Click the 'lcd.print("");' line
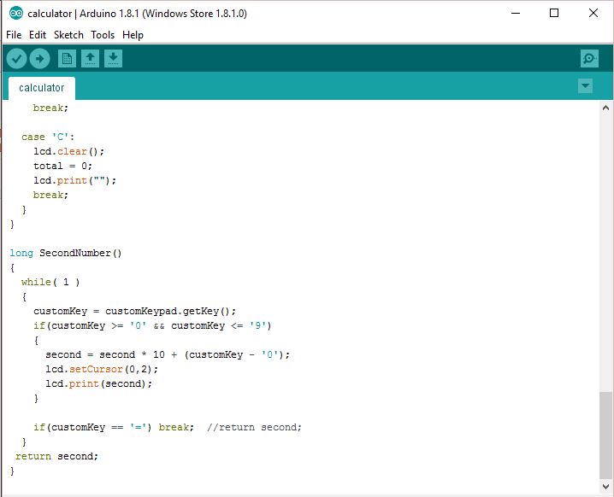Image resolution: width=614 pixels, height=497 pixels. pyautogui.click(x=74, y=180)
